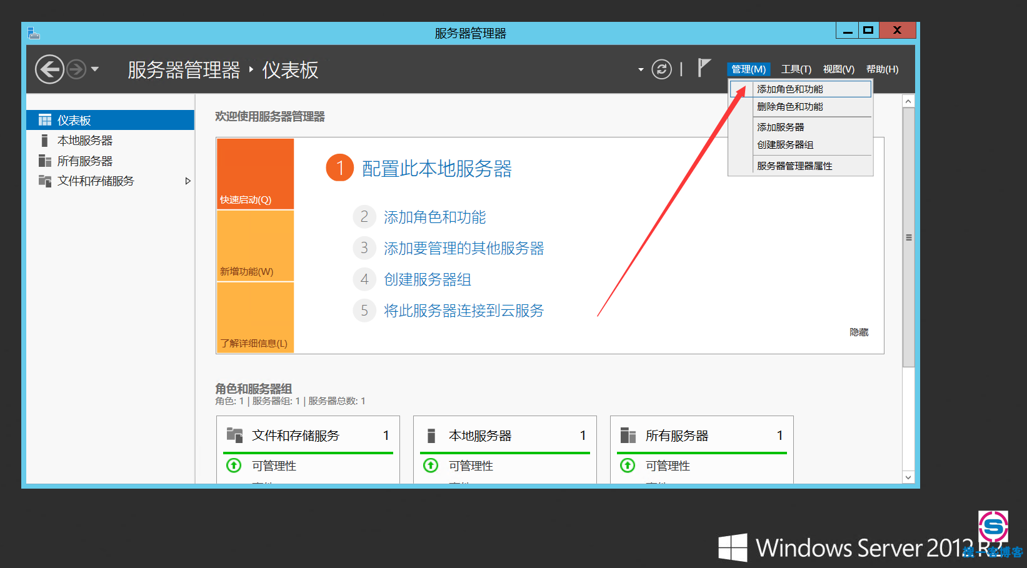Select 仪表板 in the left sidebar
Screen dimensions: 1027x568
pos(75,121)
